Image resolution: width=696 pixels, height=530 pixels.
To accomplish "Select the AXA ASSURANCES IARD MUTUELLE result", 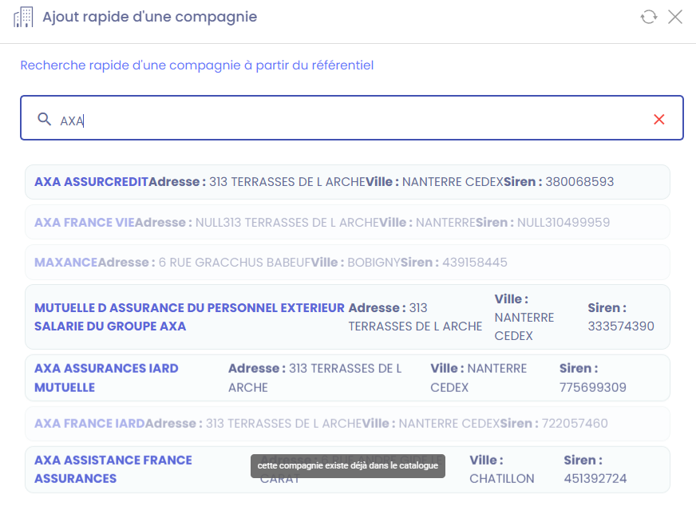I will [x=347, y=378].
